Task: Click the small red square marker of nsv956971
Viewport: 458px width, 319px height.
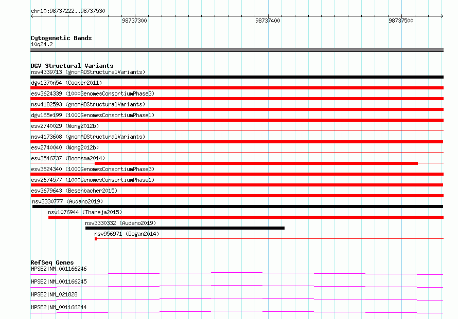Action: click(x=96, y=239)
